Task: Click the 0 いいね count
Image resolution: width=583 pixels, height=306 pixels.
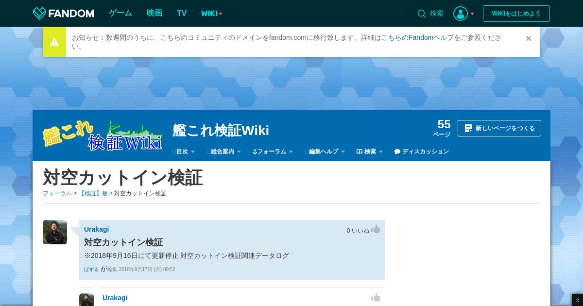Action: [x=358, y=231]
